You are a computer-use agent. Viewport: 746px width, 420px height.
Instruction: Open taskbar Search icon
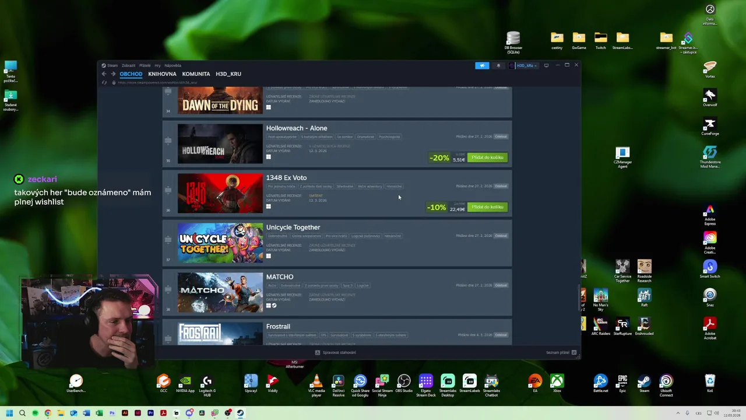tap(22, 413)
